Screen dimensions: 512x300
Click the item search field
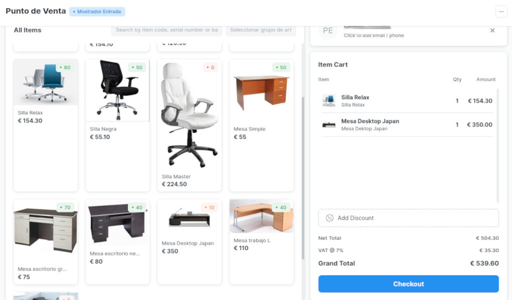pyautogui.click(x=166, y=30)
